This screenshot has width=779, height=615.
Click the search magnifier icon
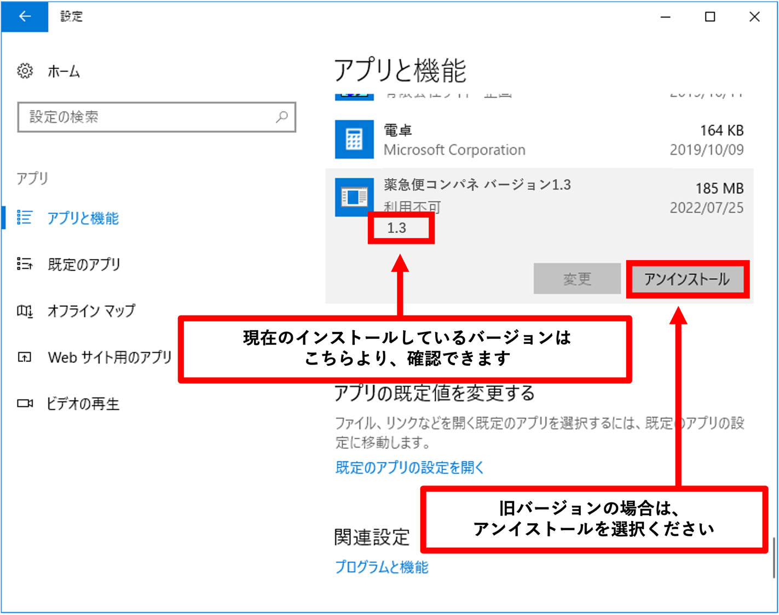(282, 117)
